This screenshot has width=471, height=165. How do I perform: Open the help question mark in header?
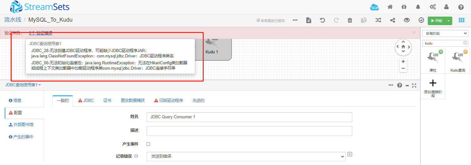point(461,7)
